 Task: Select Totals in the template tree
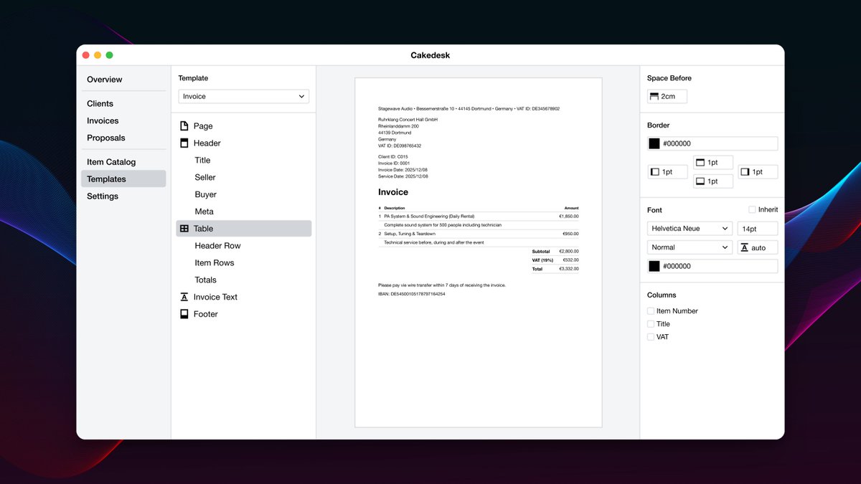[205, 280]
